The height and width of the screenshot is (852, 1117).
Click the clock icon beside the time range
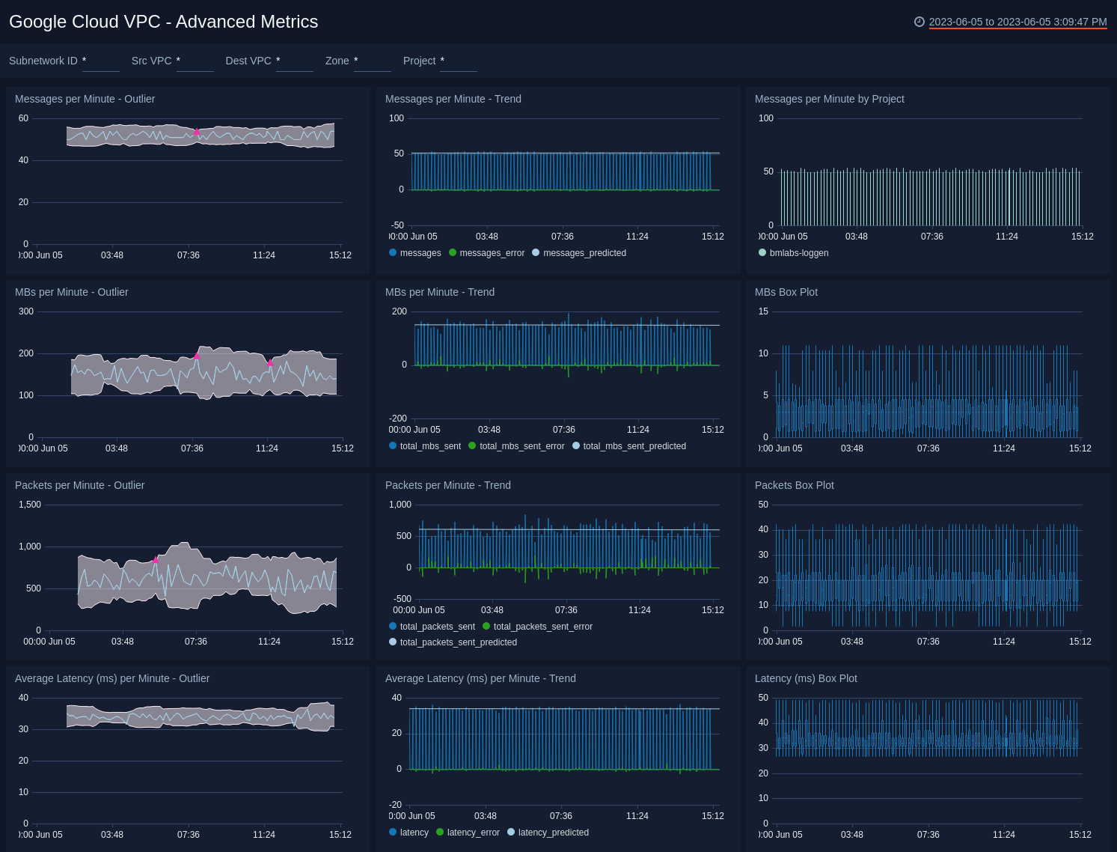tap(919, 22)
